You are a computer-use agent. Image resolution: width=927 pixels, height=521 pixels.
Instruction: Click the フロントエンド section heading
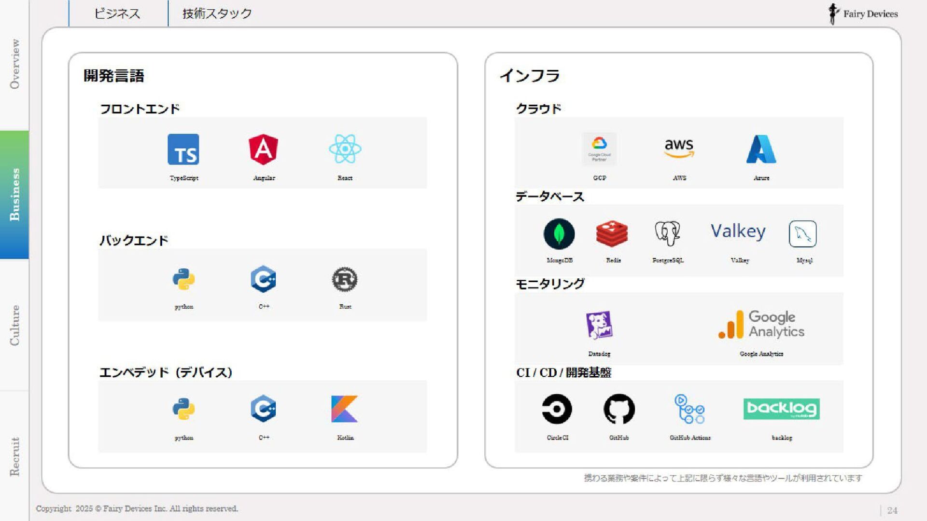tap(140, 109)
